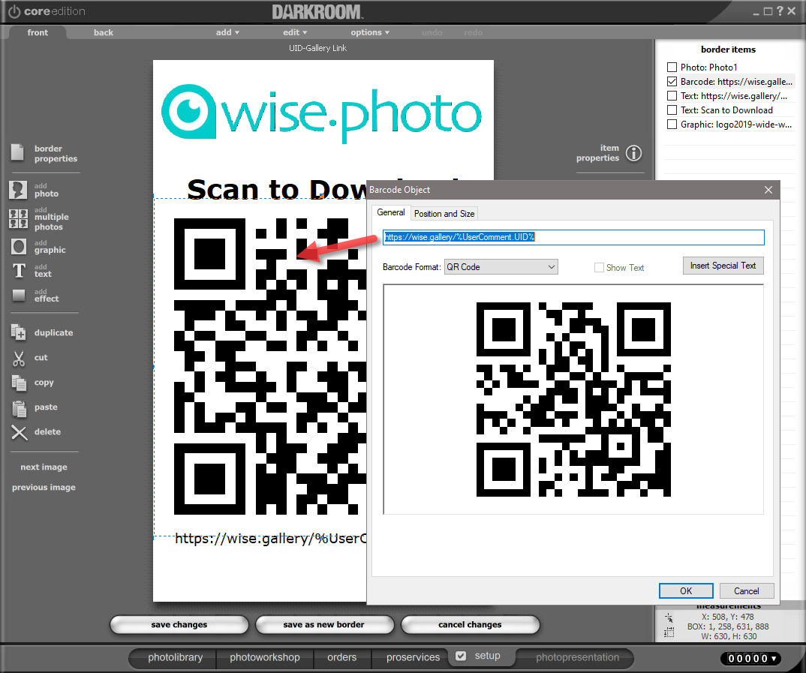Open the Position and Size tab

(x=444, y=214)
